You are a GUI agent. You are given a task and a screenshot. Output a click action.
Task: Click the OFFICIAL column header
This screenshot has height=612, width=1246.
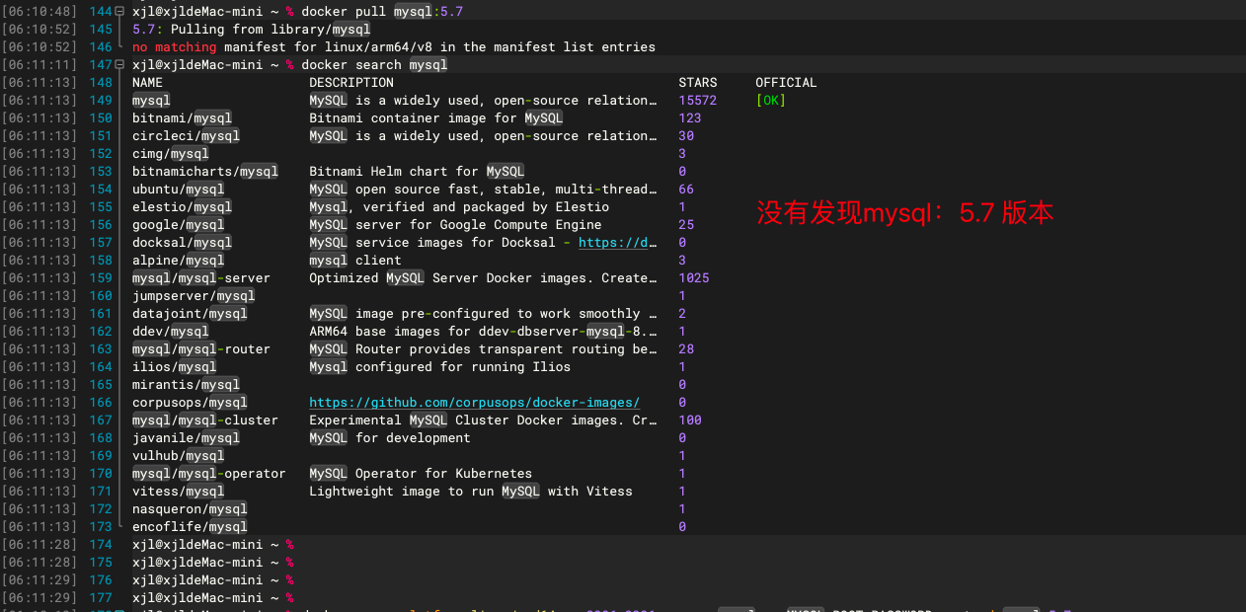pyautogui.click(x=786, y=83)
